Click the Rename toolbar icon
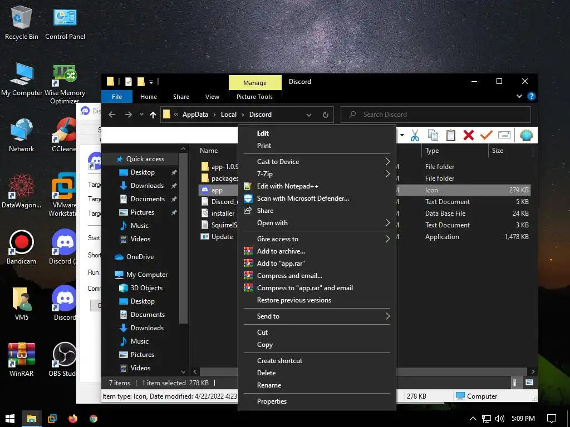 [x=504, y=135]
